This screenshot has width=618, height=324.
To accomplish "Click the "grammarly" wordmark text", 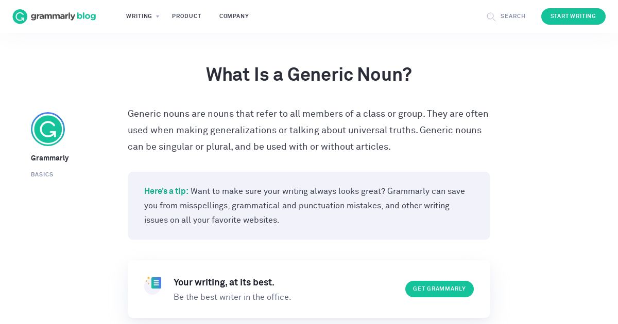I will pos(53,16).
